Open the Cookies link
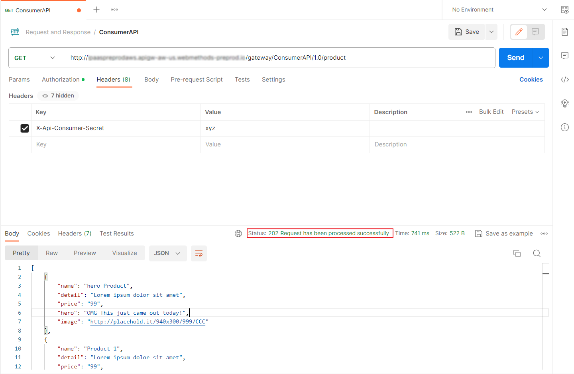 pos(531,80)
